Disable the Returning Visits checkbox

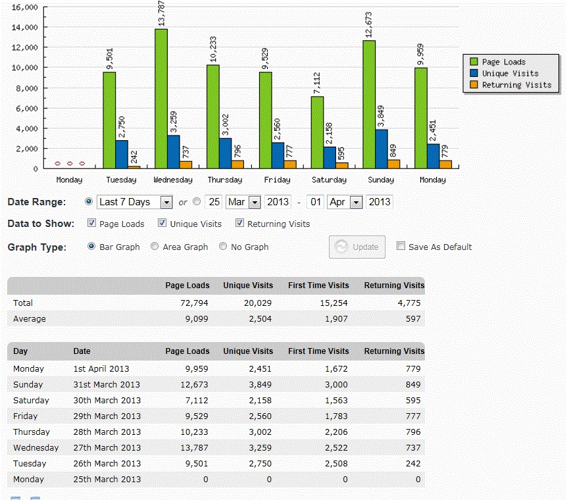(240, 224)
